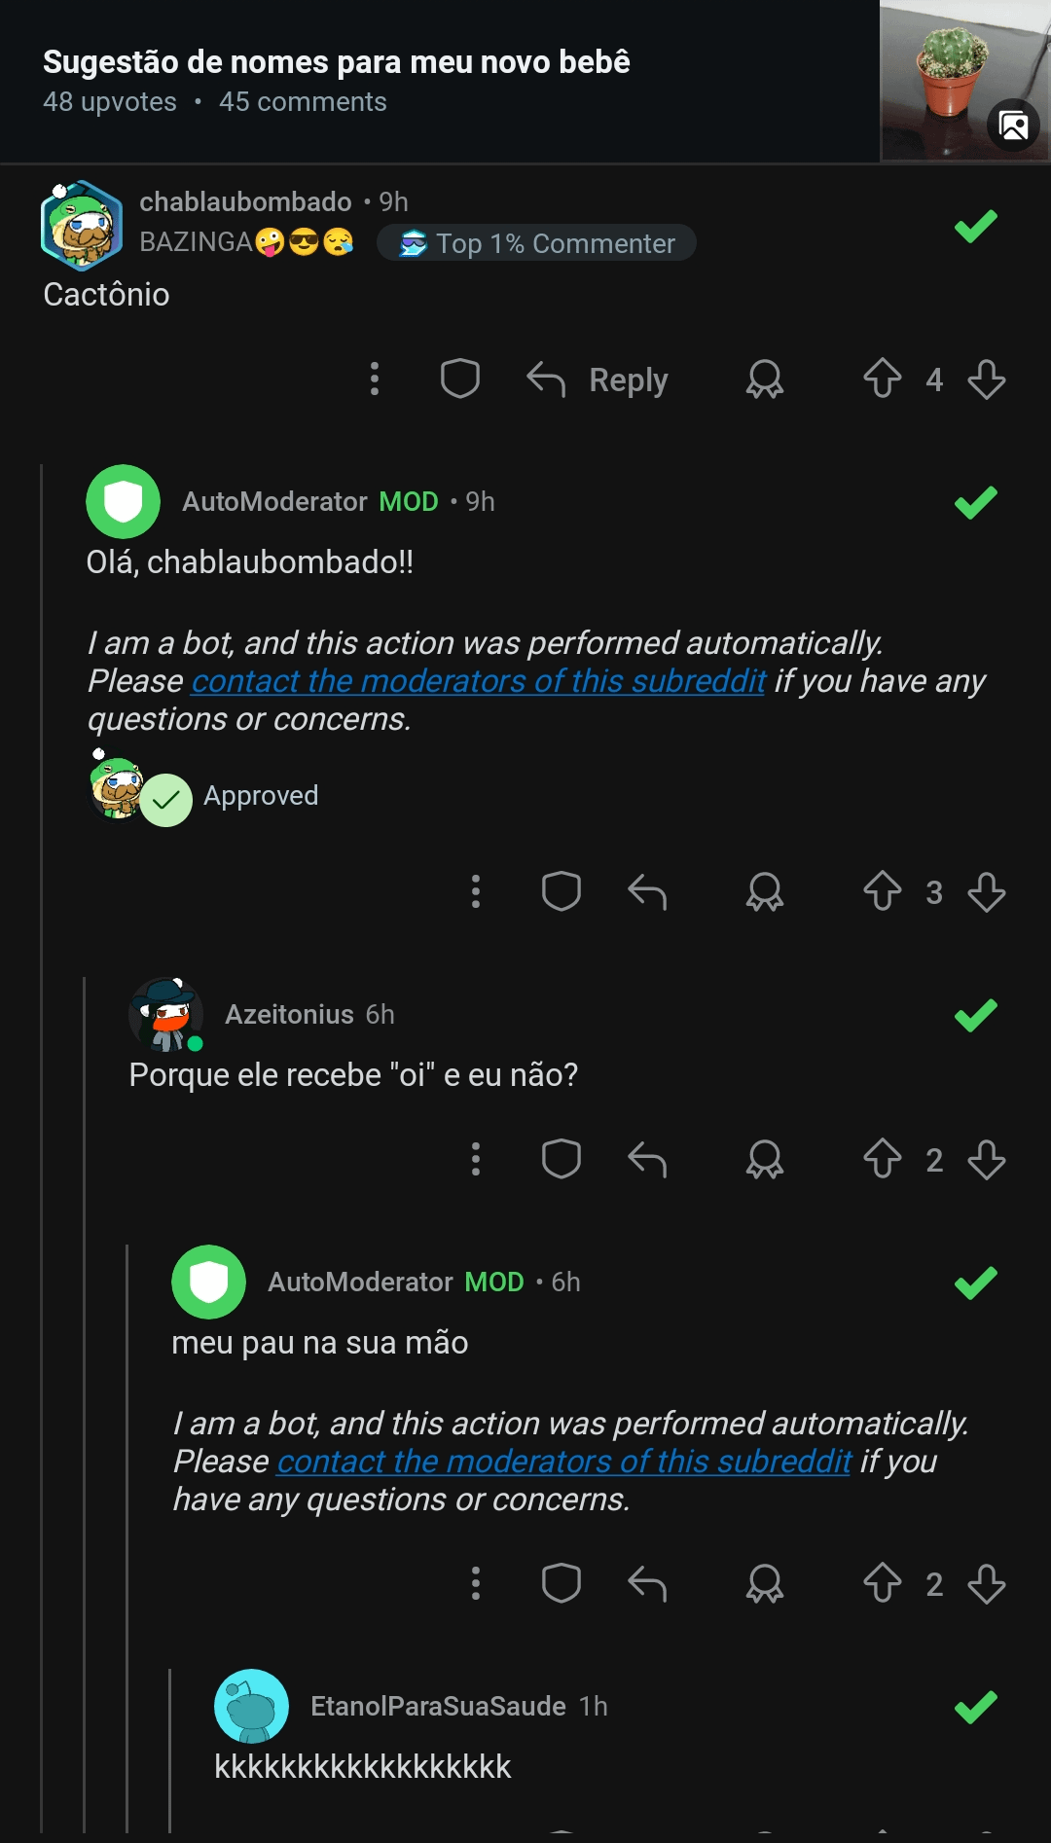This screenshot has width=1051, height=1843.
Task: Give award to Azeitonius's comment
Action: [765, 1159]
